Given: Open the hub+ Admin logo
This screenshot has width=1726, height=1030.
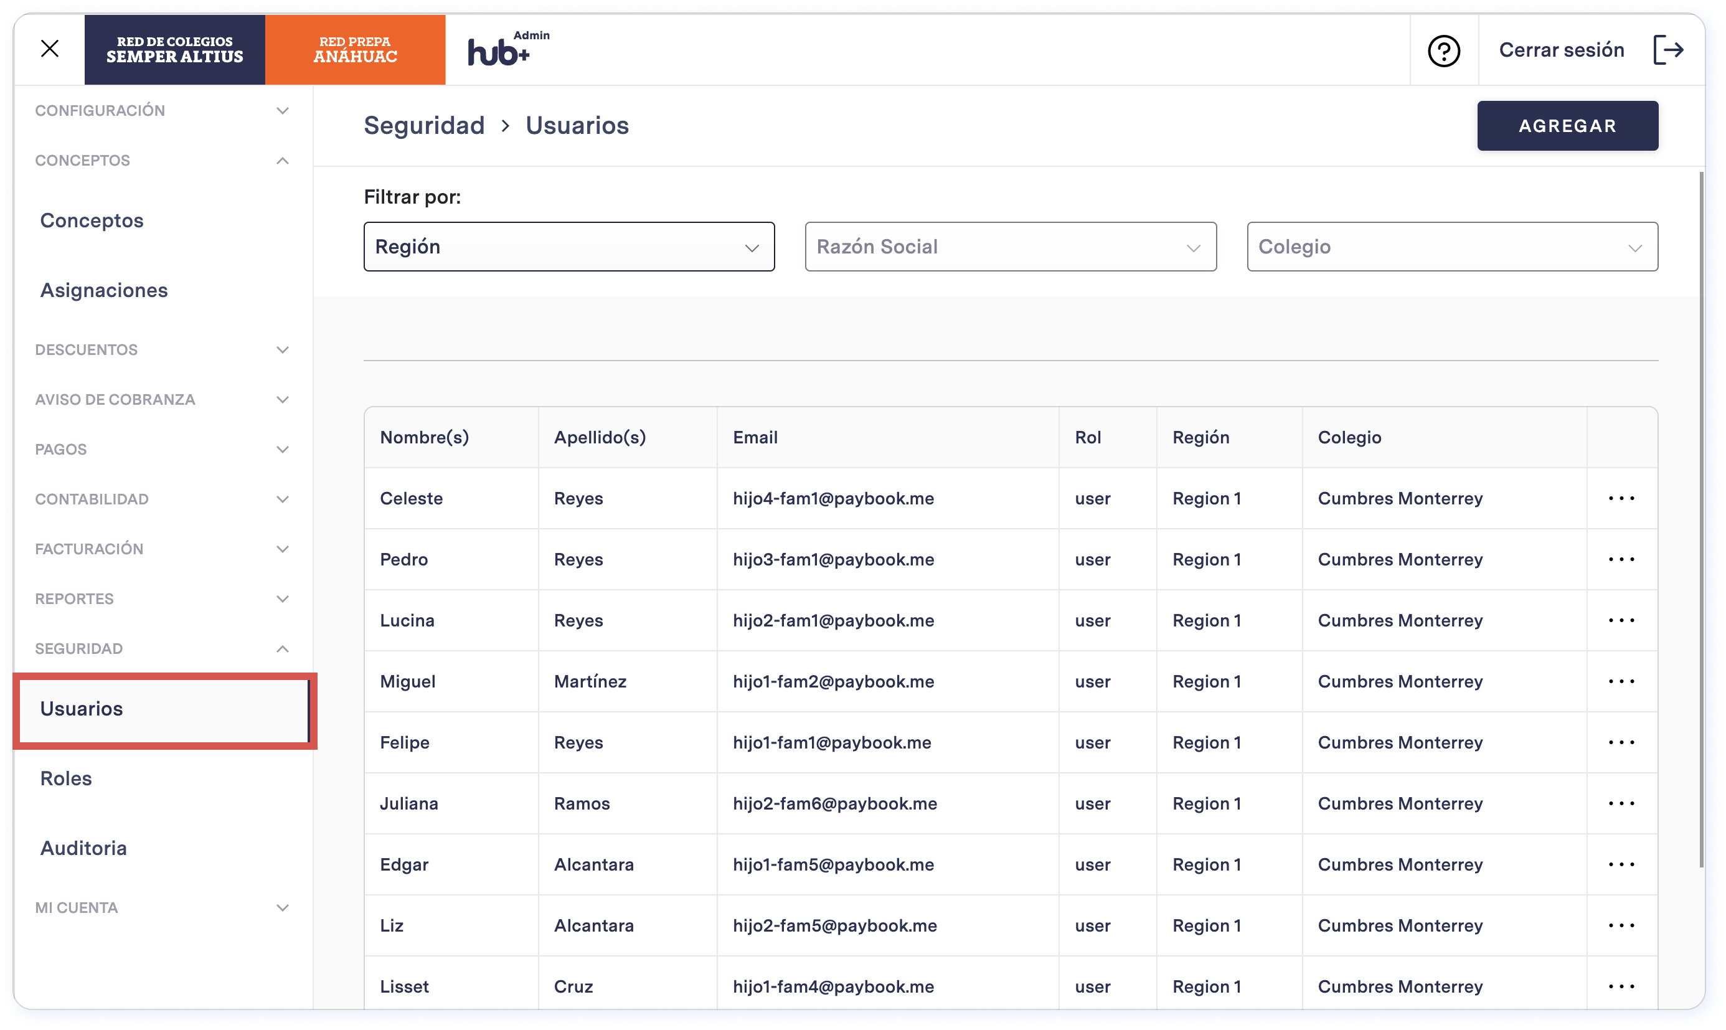Looking at the screenshot, I should point(508,49).
